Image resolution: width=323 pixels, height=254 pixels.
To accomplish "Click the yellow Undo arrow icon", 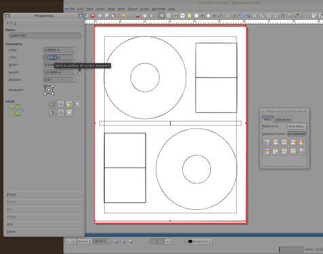I will (x=124, y=16).
